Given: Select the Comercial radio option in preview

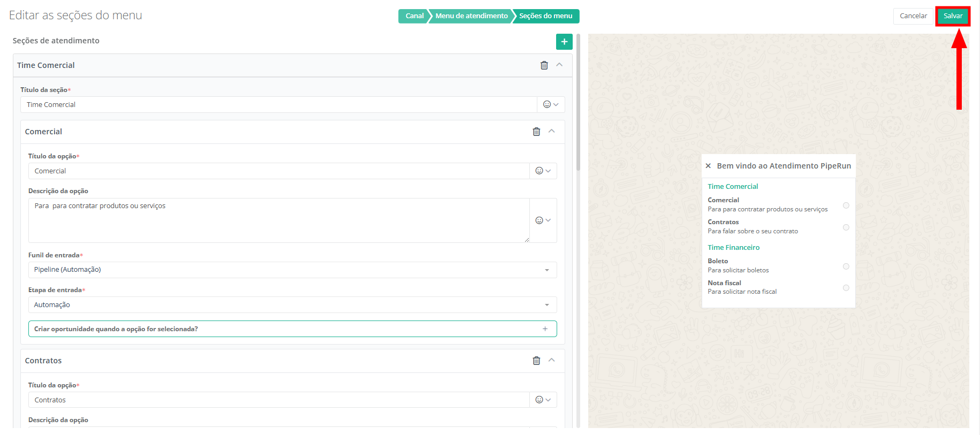Looking at the screenshot, I should pyautogui.click(x=846, y=205).
